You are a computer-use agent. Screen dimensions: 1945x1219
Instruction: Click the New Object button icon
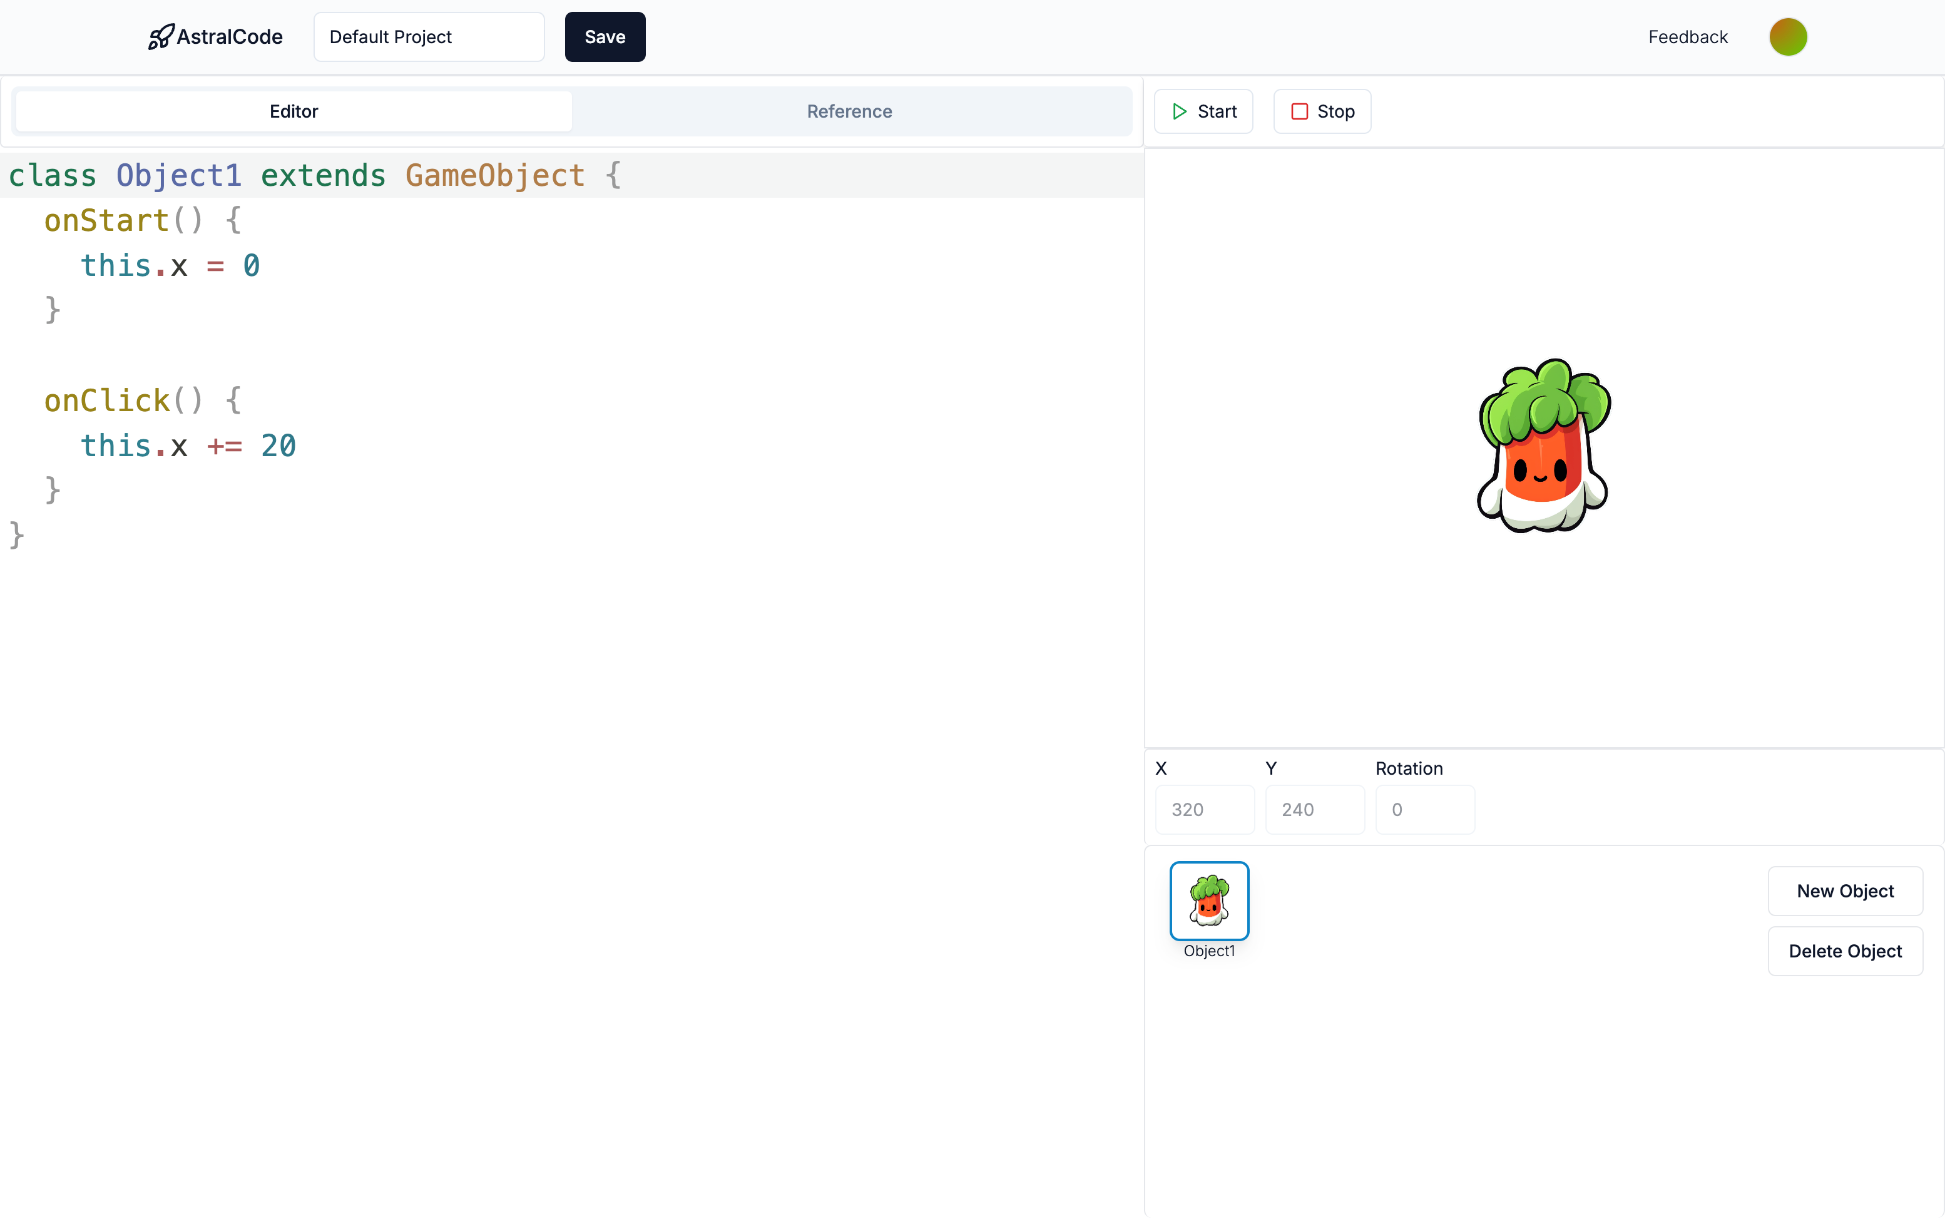point(1845,890)
